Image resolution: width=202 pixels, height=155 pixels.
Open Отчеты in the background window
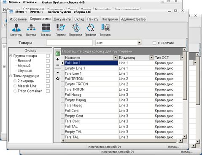point(30,2)
